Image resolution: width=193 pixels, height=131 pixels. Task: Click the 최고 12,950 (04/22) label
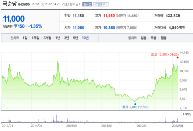[165, 55]
